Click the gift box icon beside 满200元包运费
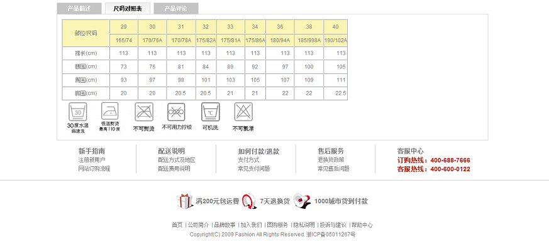Viewport: 549px width, 249px height. pyautogui.click(x=185, y=201)
